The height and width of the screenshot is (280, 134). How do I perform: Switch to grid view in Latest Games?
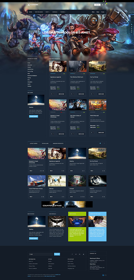(100, 143)
